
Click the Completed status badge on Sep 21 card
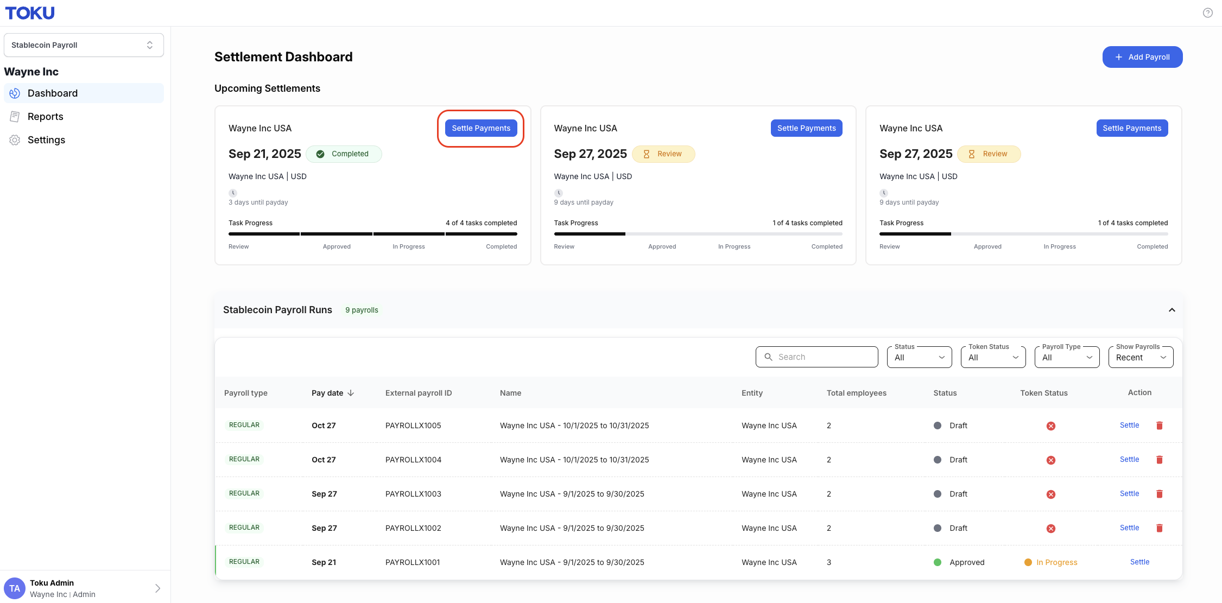tap(344, 154)
